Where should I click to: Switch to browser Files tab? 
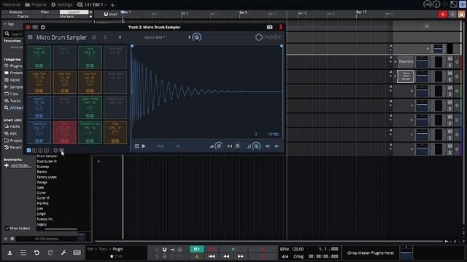[45, 12]
